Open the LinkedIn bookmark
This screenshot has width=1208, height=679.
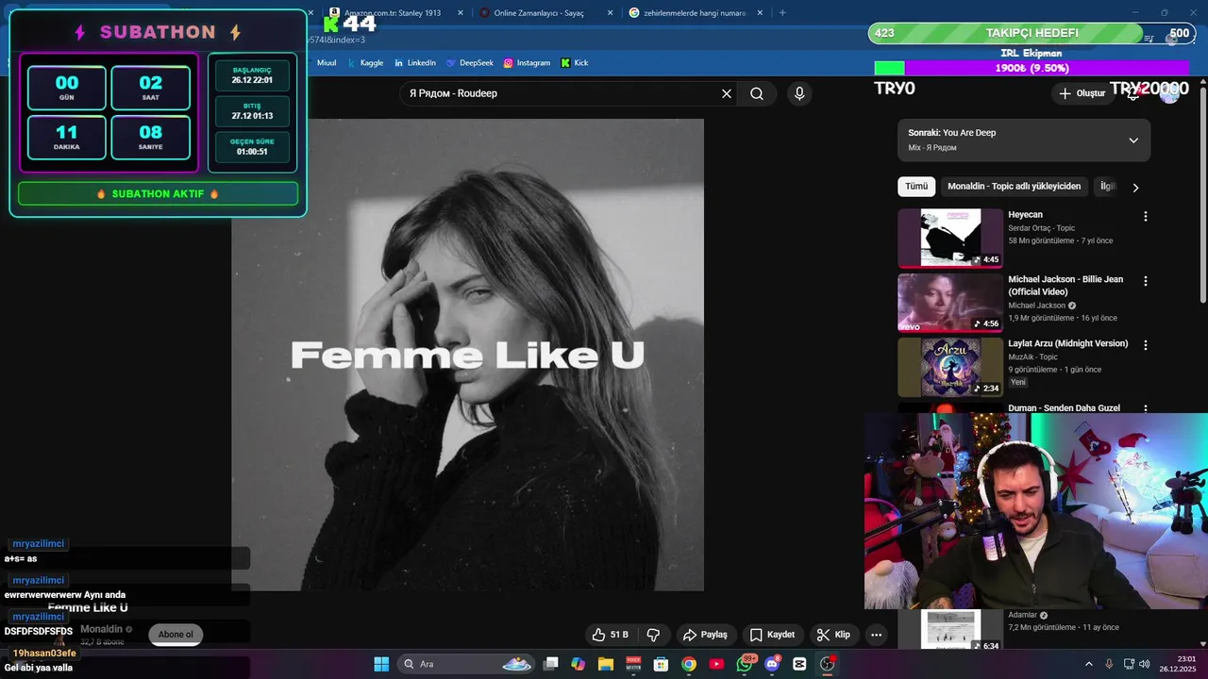pos(415,63)
